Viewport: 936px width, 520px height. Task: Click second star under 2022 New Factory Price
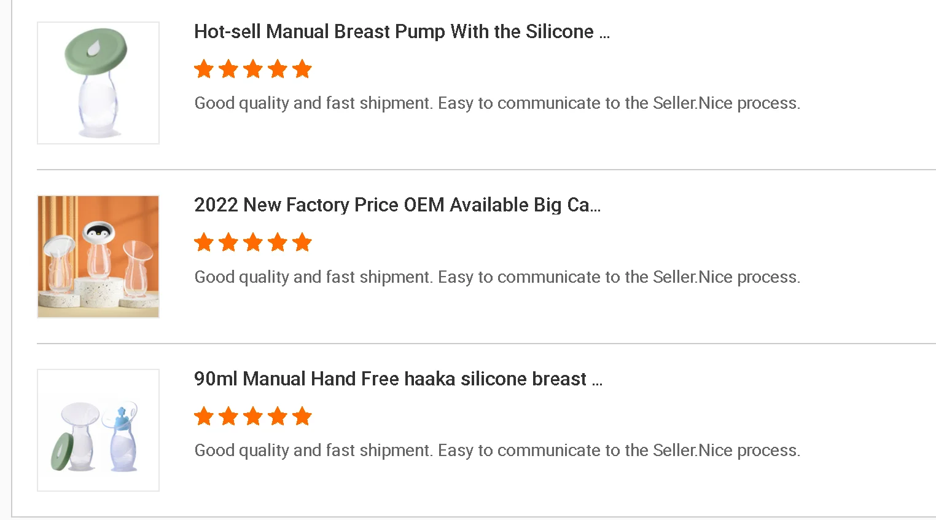tap(228, 242)
